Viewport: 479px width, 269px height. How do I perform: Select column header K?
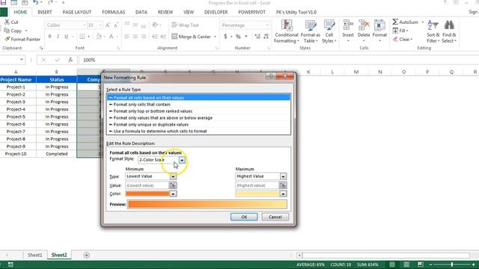tap(308, 72)
